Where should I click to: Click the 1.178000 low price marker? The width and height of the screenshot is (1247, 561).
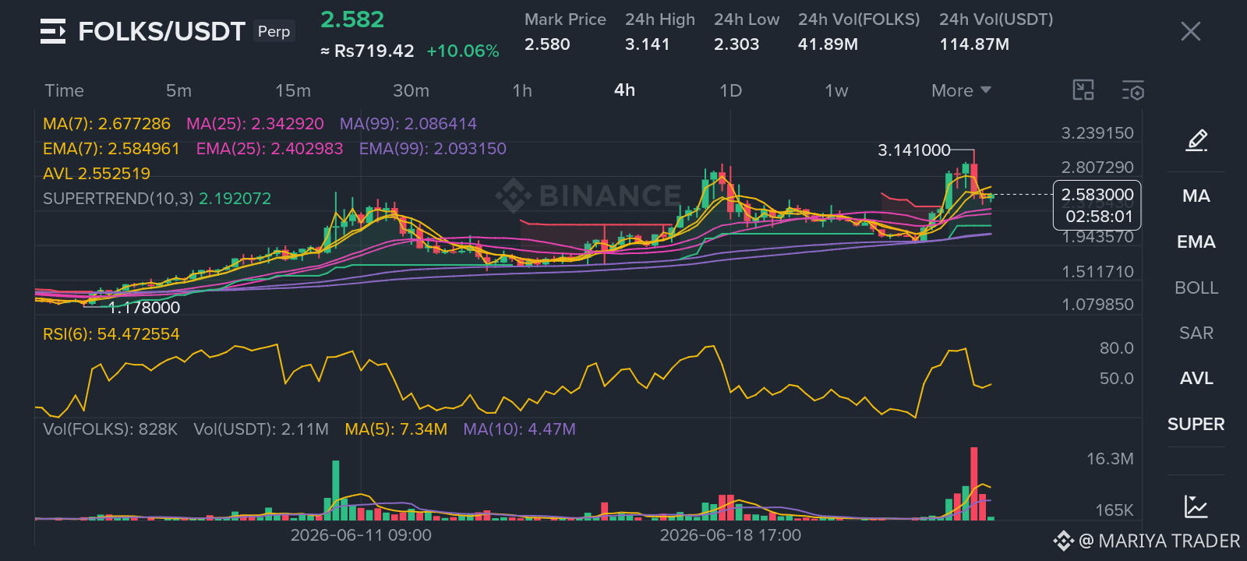pos(144,308)
